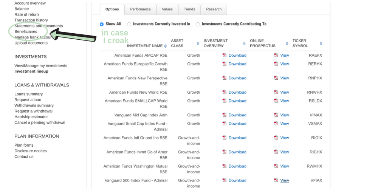Switch to the Options tab

tap(112, 9)
